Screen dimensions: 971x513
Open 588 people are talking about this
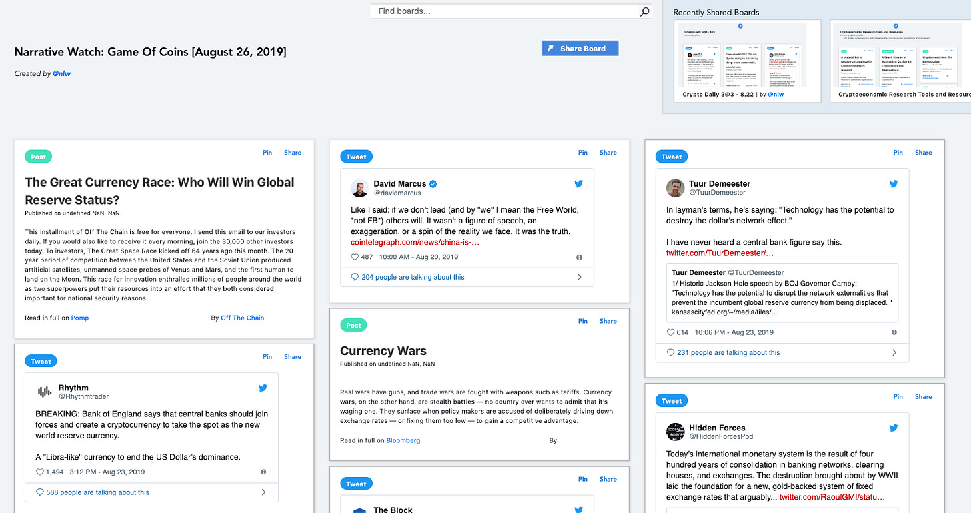(x=97, y=493)
